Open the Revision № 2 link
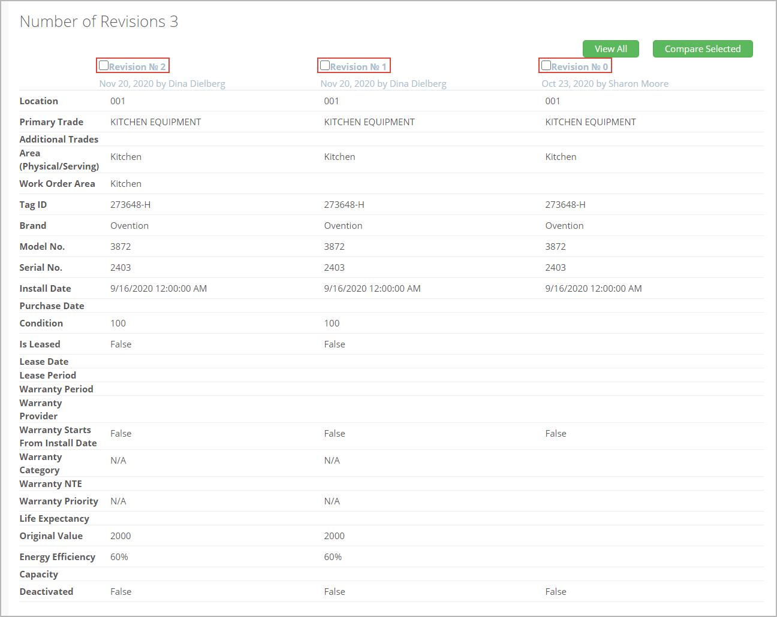777x617 pixels. pyautogui.click(x=137, y=66)
